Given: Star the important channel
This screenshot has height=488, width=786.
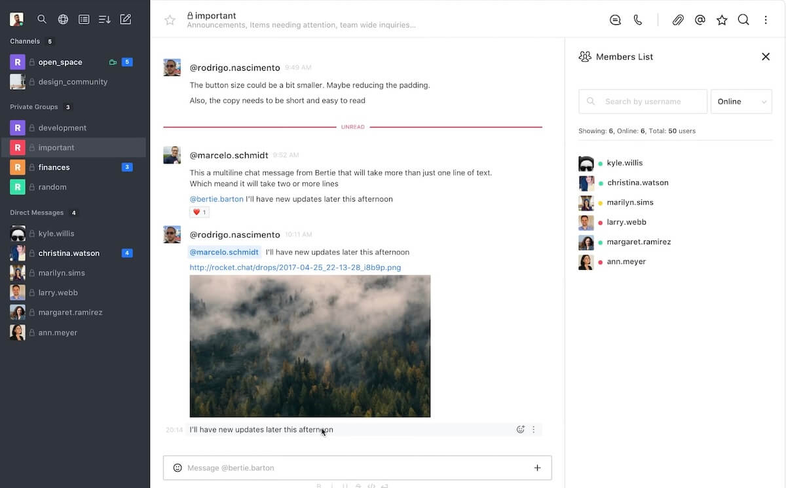Looking at the screenshot, I should [x=170, y=20].
